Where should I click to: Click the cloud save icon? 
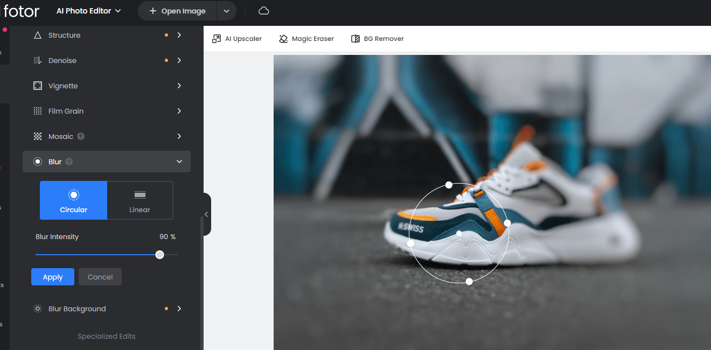coord(263,11)
